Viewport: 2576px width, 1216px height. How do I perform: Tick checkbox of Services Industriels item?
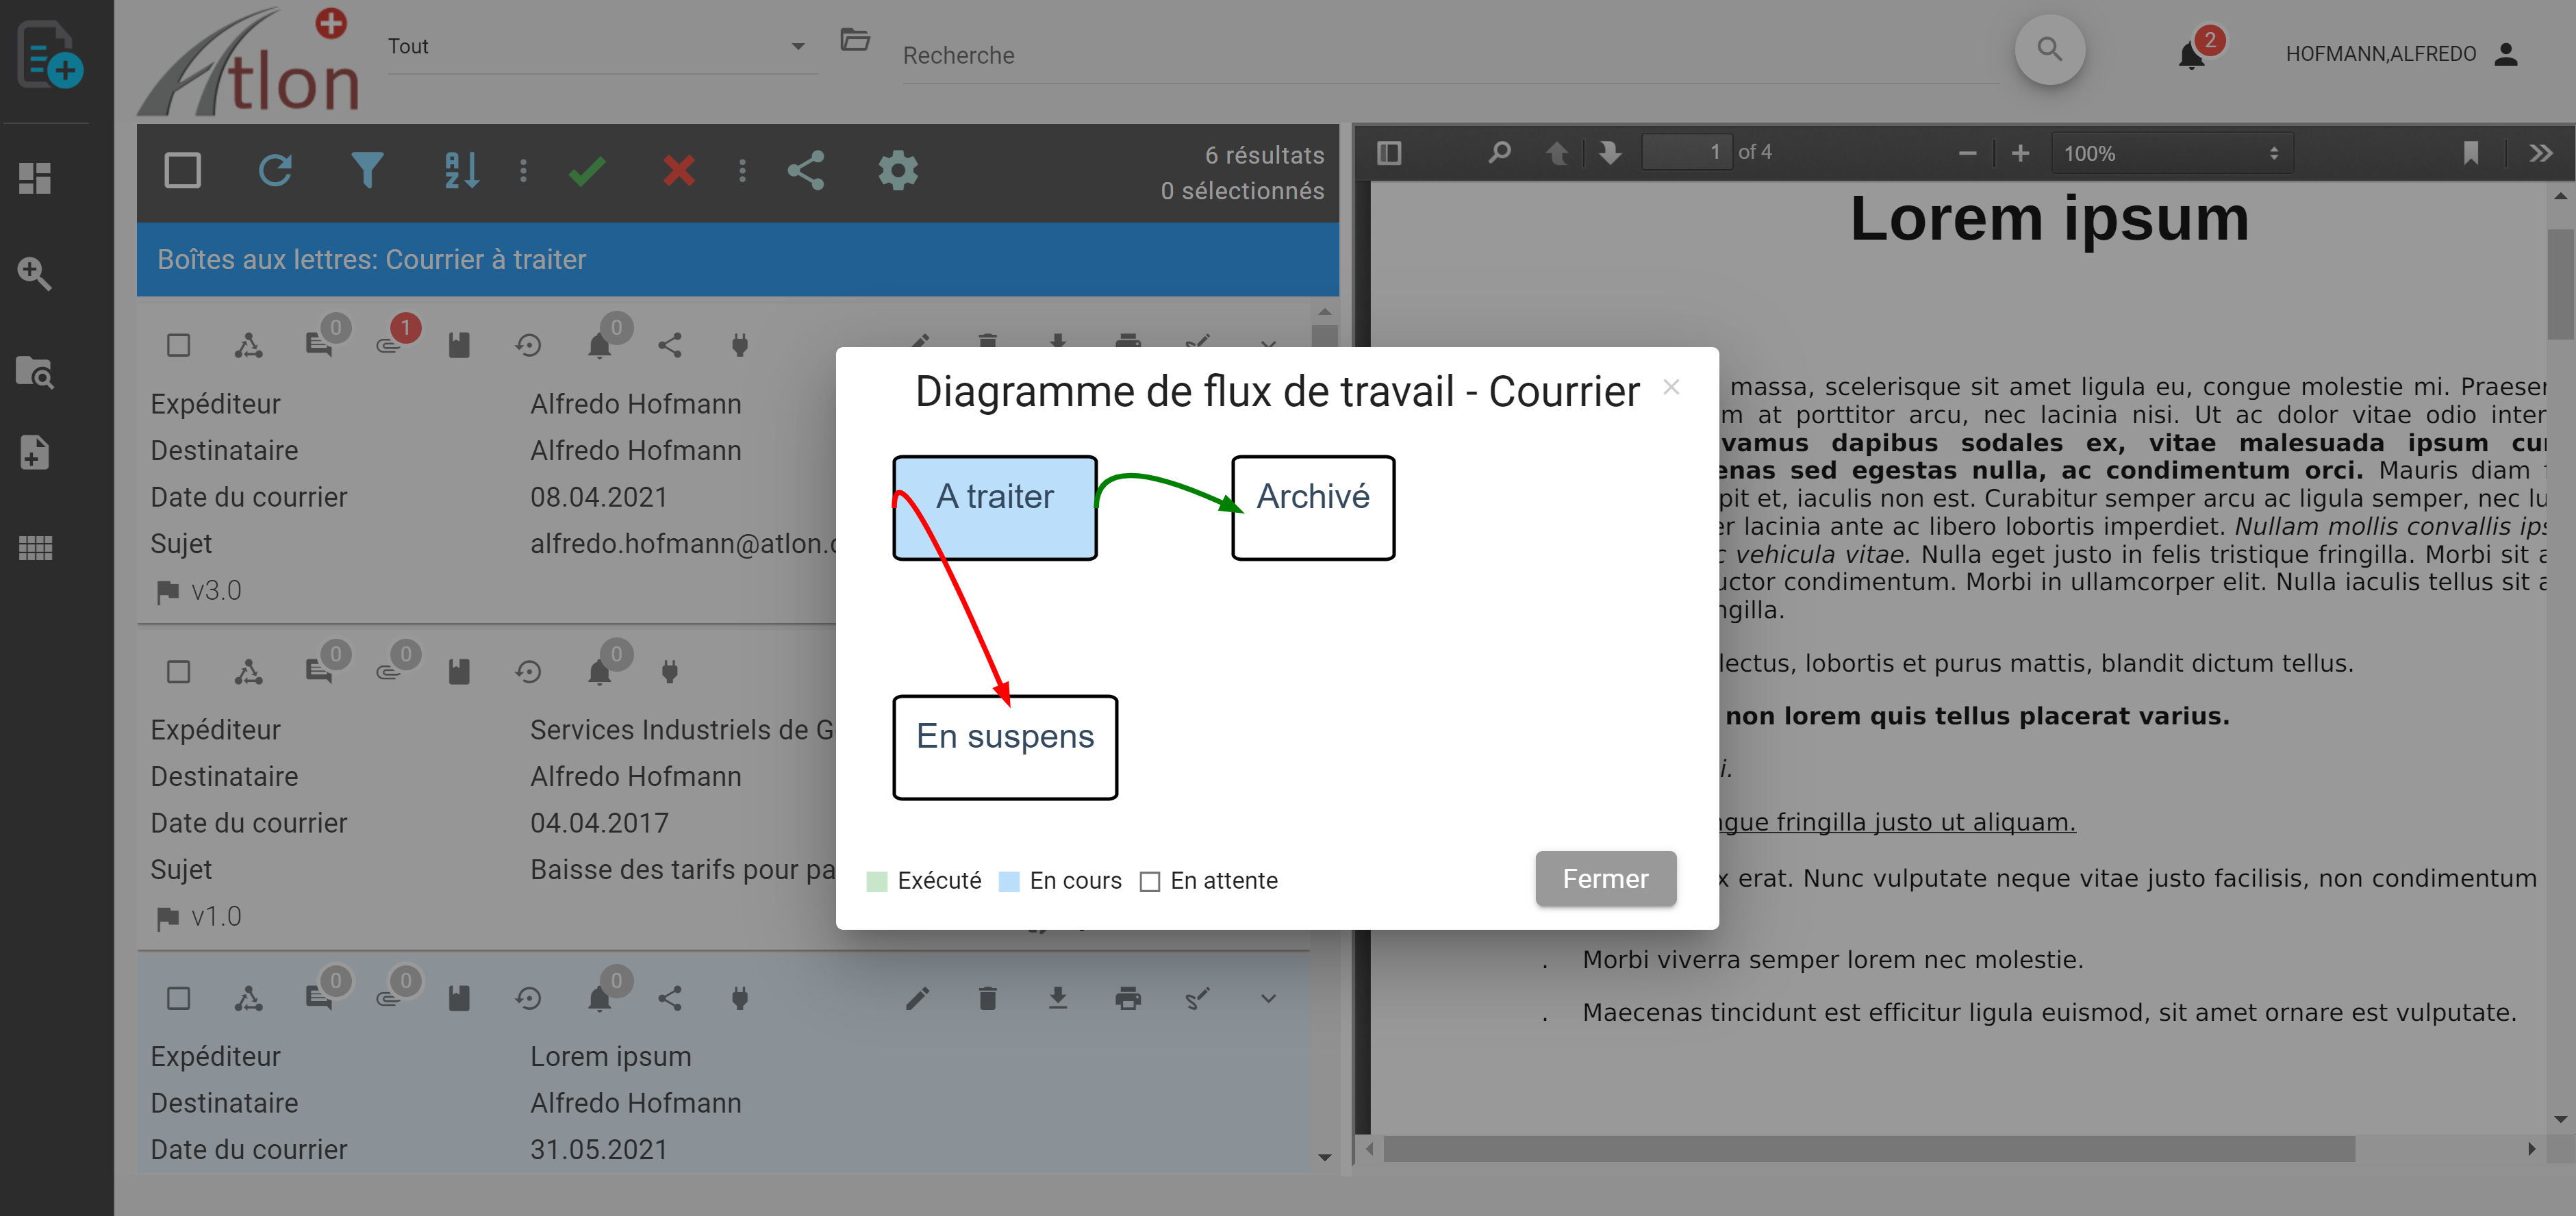click(179, 672)
